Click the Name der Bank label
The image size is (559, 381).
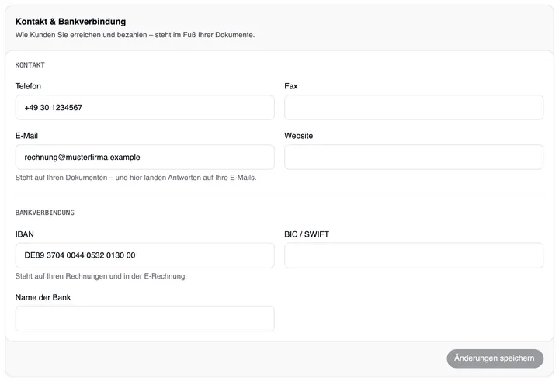pyautogui.click(x=43, y=297)
